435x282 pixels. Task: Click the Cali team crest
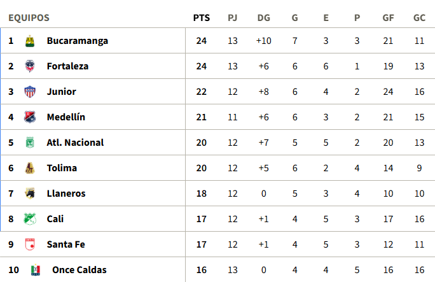[x=29, y=219]
